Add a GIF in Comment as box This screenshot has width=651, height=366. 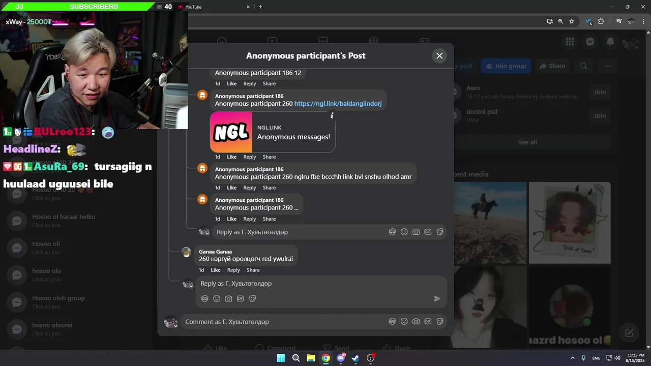(428, 321)
